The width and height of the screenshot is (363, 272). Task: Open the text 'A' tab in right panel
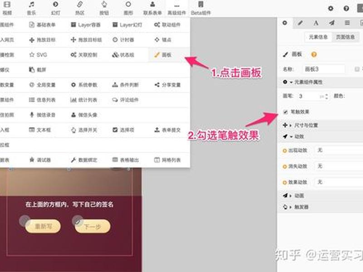click(x=316, y=23)
